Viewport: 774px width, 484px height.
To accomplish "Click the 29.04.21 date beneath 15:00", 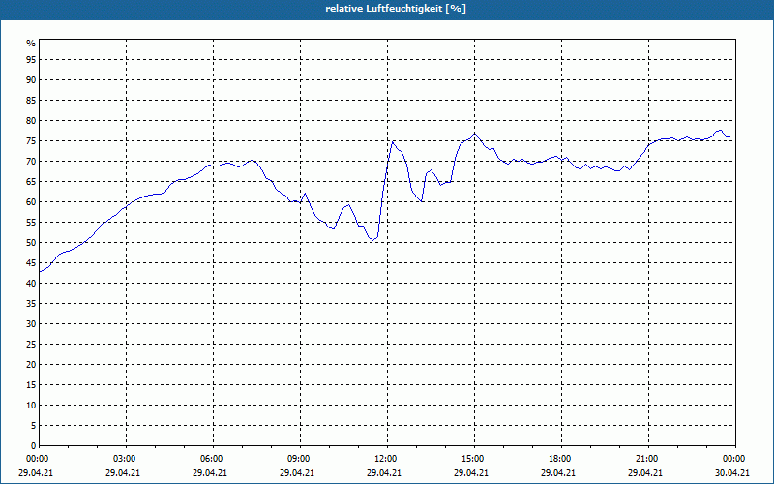I will point(471,473).
